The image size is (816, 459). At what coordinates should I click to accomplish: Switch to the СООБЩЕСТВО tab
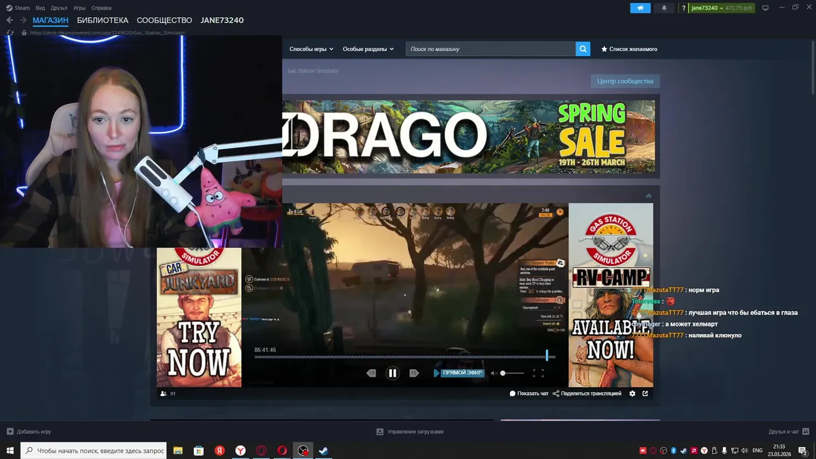164,20
